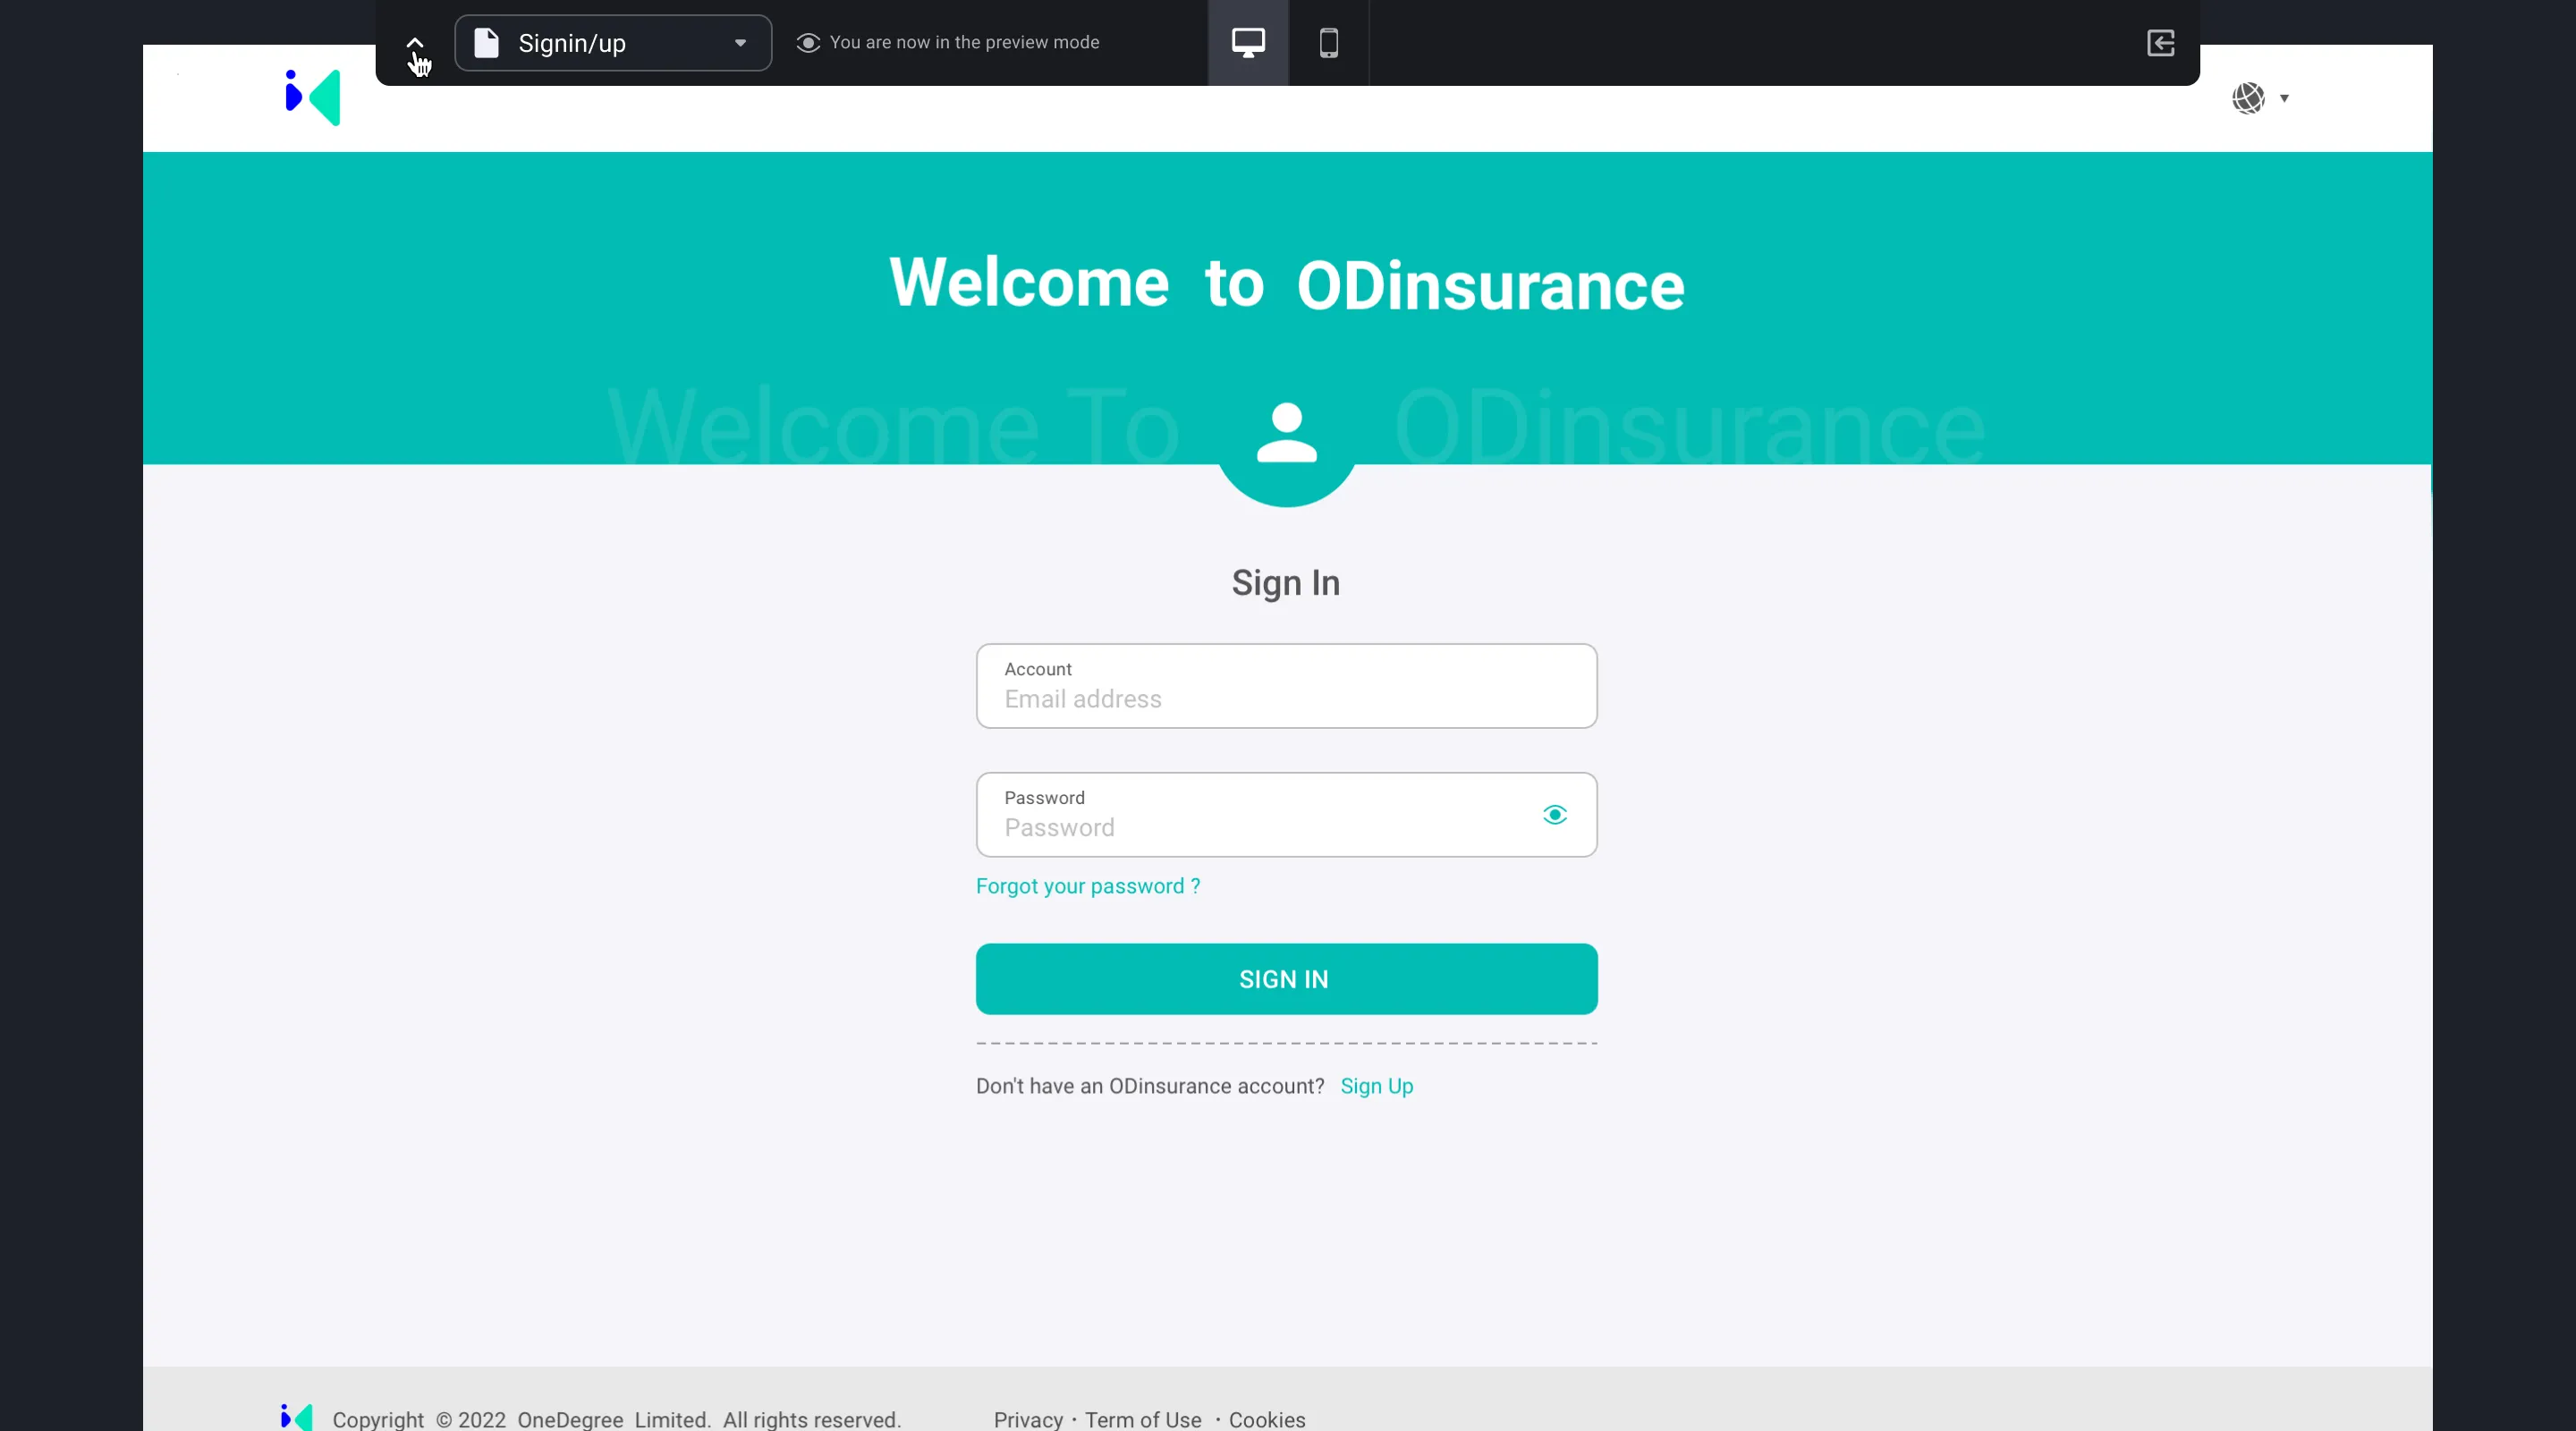Collapse the preview toolbar with the chevron
Image resolution: width=2576 pixels, height=1431 pixels.
(x=415, y=43)
